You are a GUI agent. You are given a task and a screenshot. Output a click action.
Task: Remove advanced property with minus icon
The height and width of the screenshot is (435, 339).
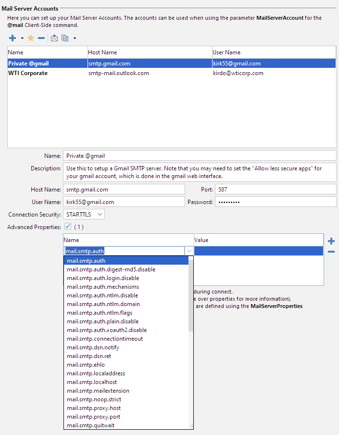click(331, 252)
